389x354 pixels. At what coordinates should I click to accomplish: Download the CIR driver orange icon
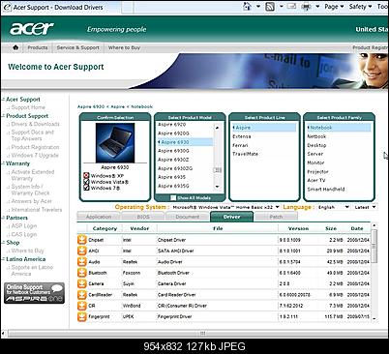pyautogui.click(x=82, y=306)
